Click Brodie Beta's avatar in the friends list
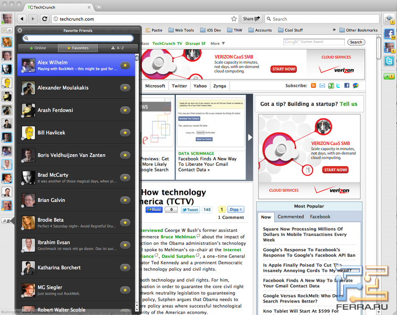Screen dimensions: 397x315 [28, 223]
